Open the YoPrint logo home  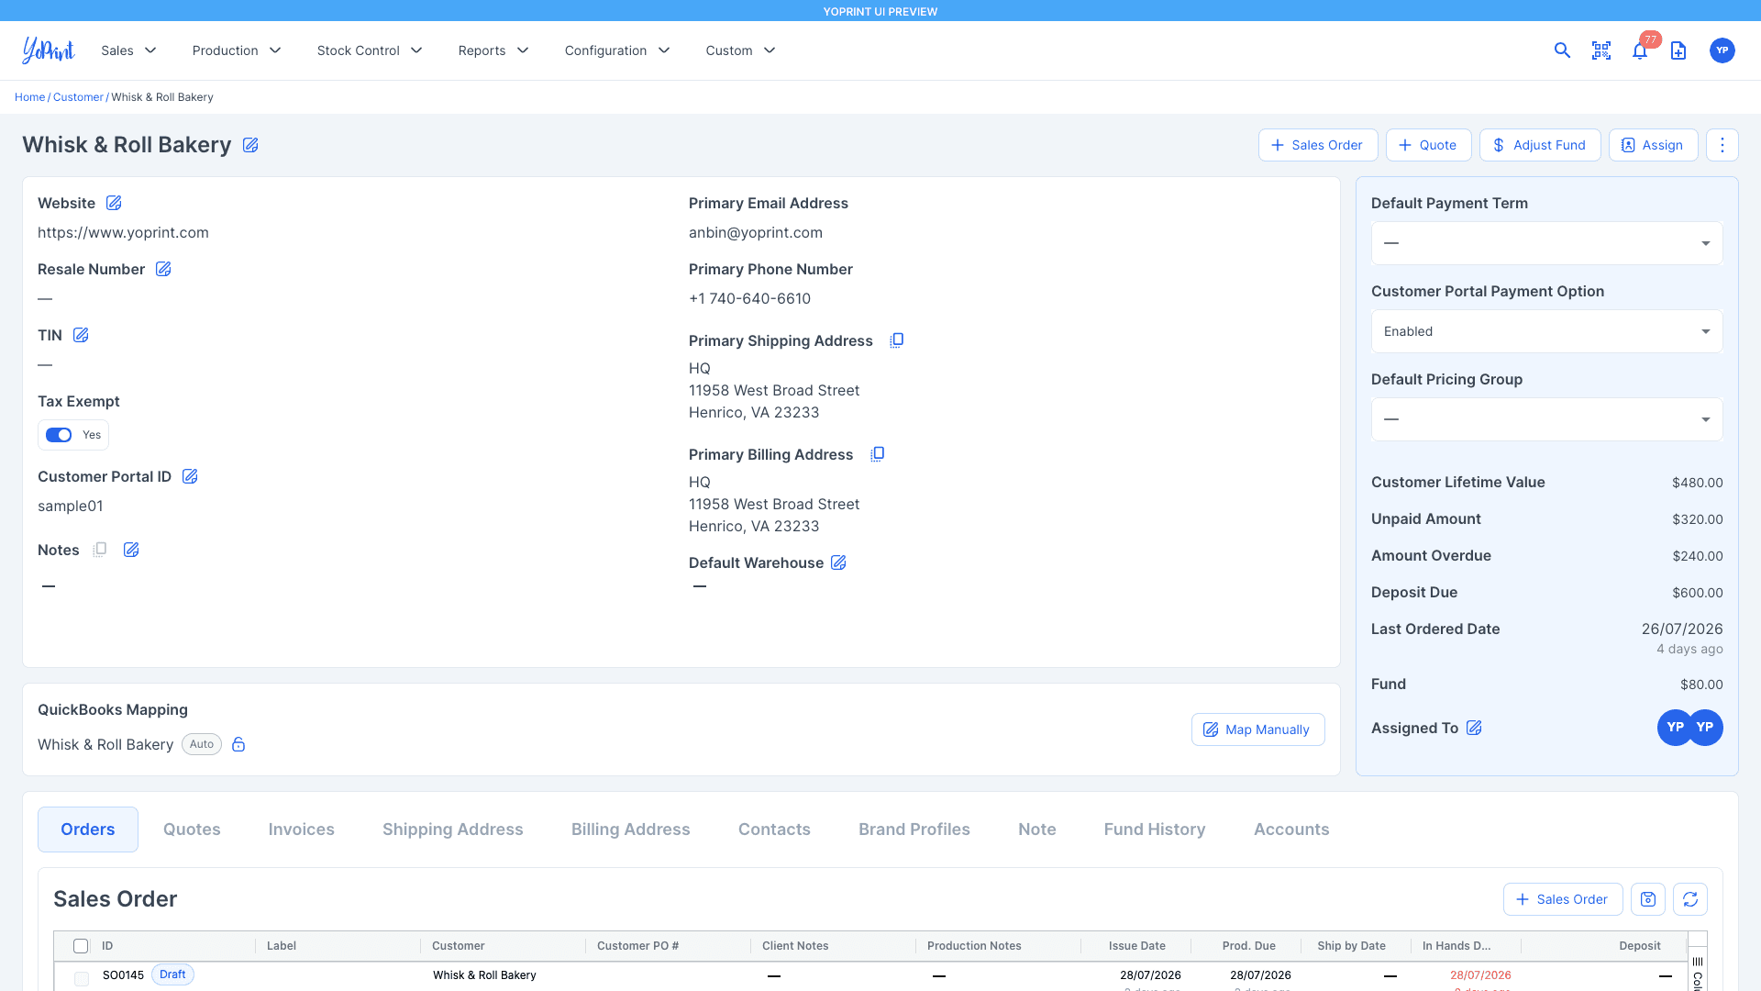pyautogui.click(x=48, y=50)
